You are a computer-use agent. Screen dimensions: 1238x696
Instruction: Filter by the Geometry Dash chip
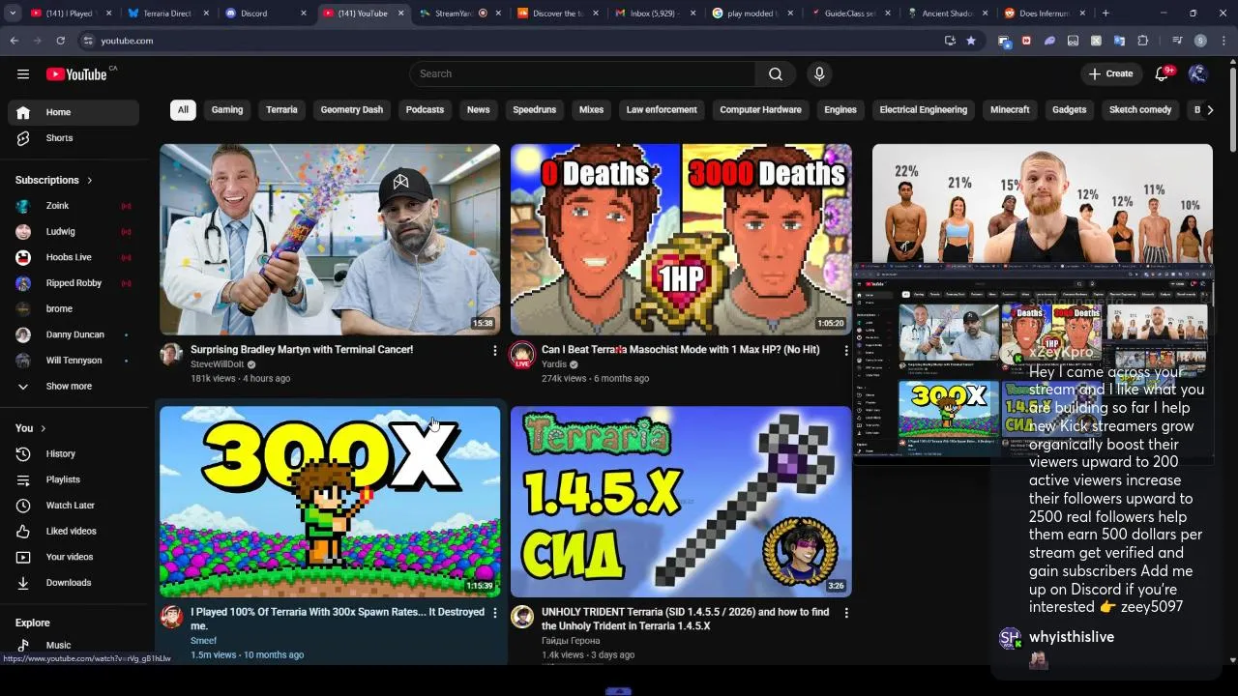[x=352, y=110]
